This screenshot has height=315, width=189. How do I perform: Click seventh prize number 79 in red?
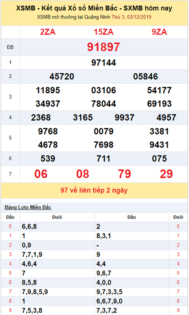[124, 174]
